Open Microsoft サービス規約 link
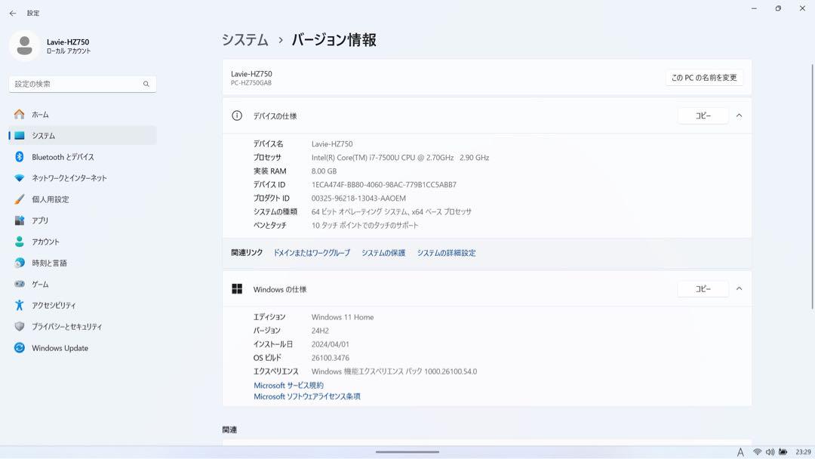Screen dimensions: 815x459 pyautogui.click(x=288, y=385)
